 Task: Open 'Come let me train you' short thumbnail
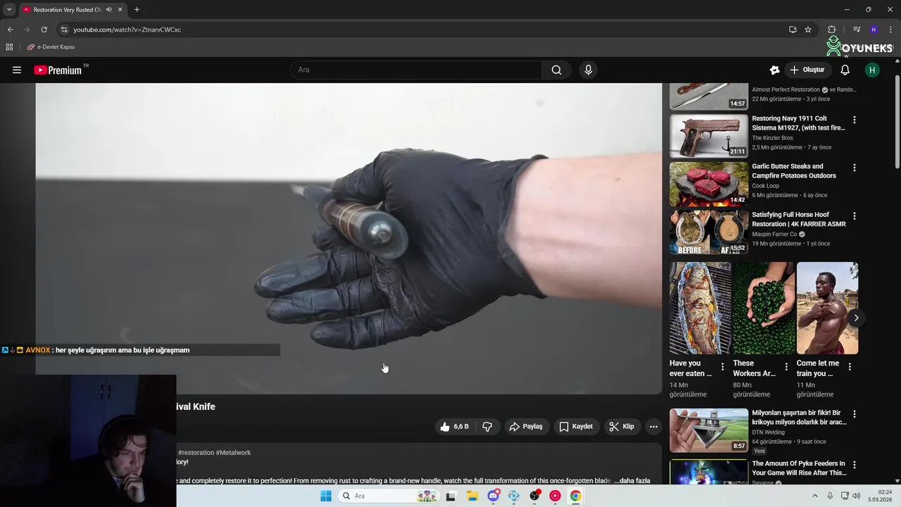[827, 308]
